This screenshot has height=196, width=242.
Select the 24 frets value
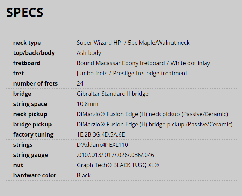click(80, 83)
